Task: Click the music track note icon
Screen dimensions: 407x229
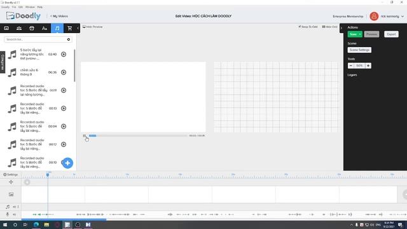Action: [8, 207]
